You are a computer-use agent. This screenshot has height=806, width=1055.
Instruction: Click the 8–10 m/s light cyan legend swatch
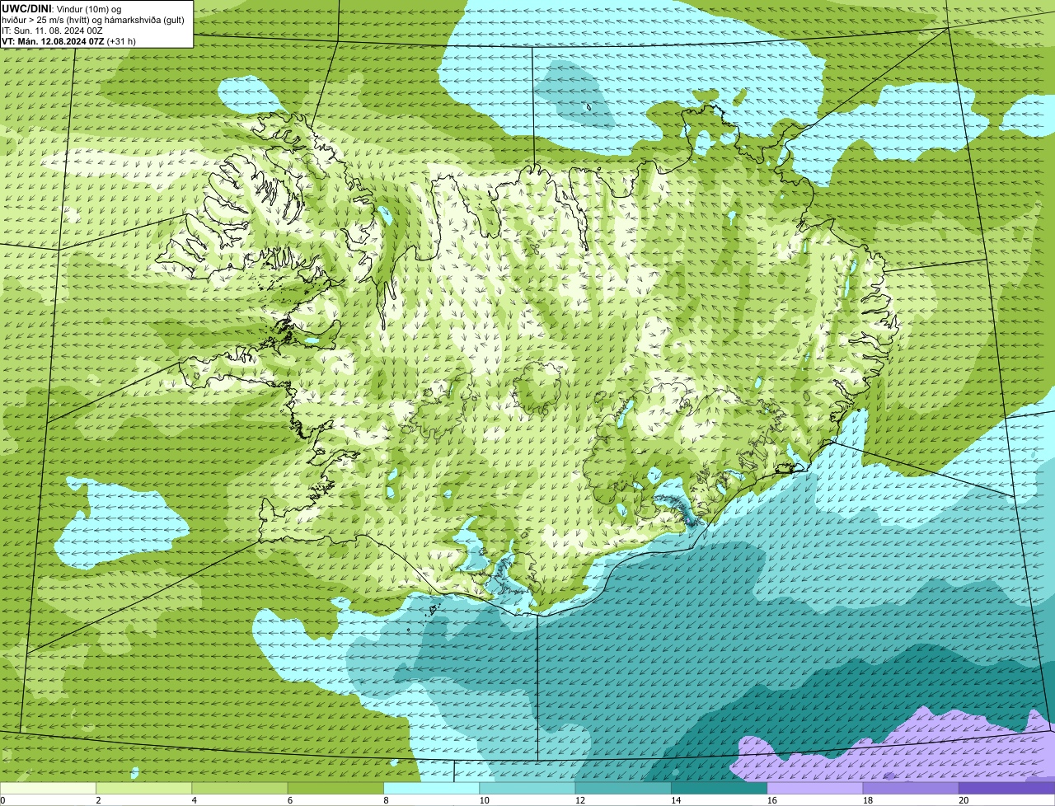tap(431, 789)
